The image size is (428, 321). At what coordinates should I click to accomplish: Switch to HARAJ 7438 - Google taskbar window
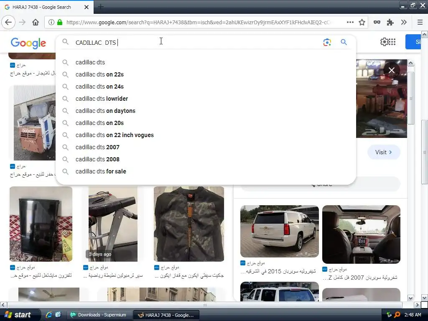[166, 315]
